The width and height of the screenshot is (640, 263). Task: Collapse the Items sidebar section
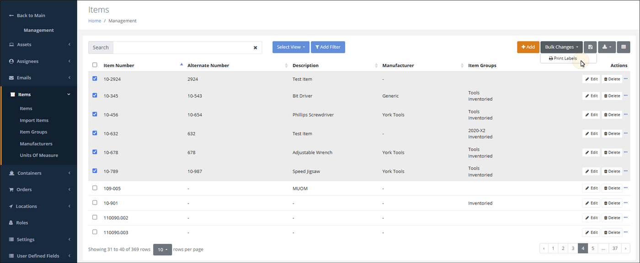(38, 95)
